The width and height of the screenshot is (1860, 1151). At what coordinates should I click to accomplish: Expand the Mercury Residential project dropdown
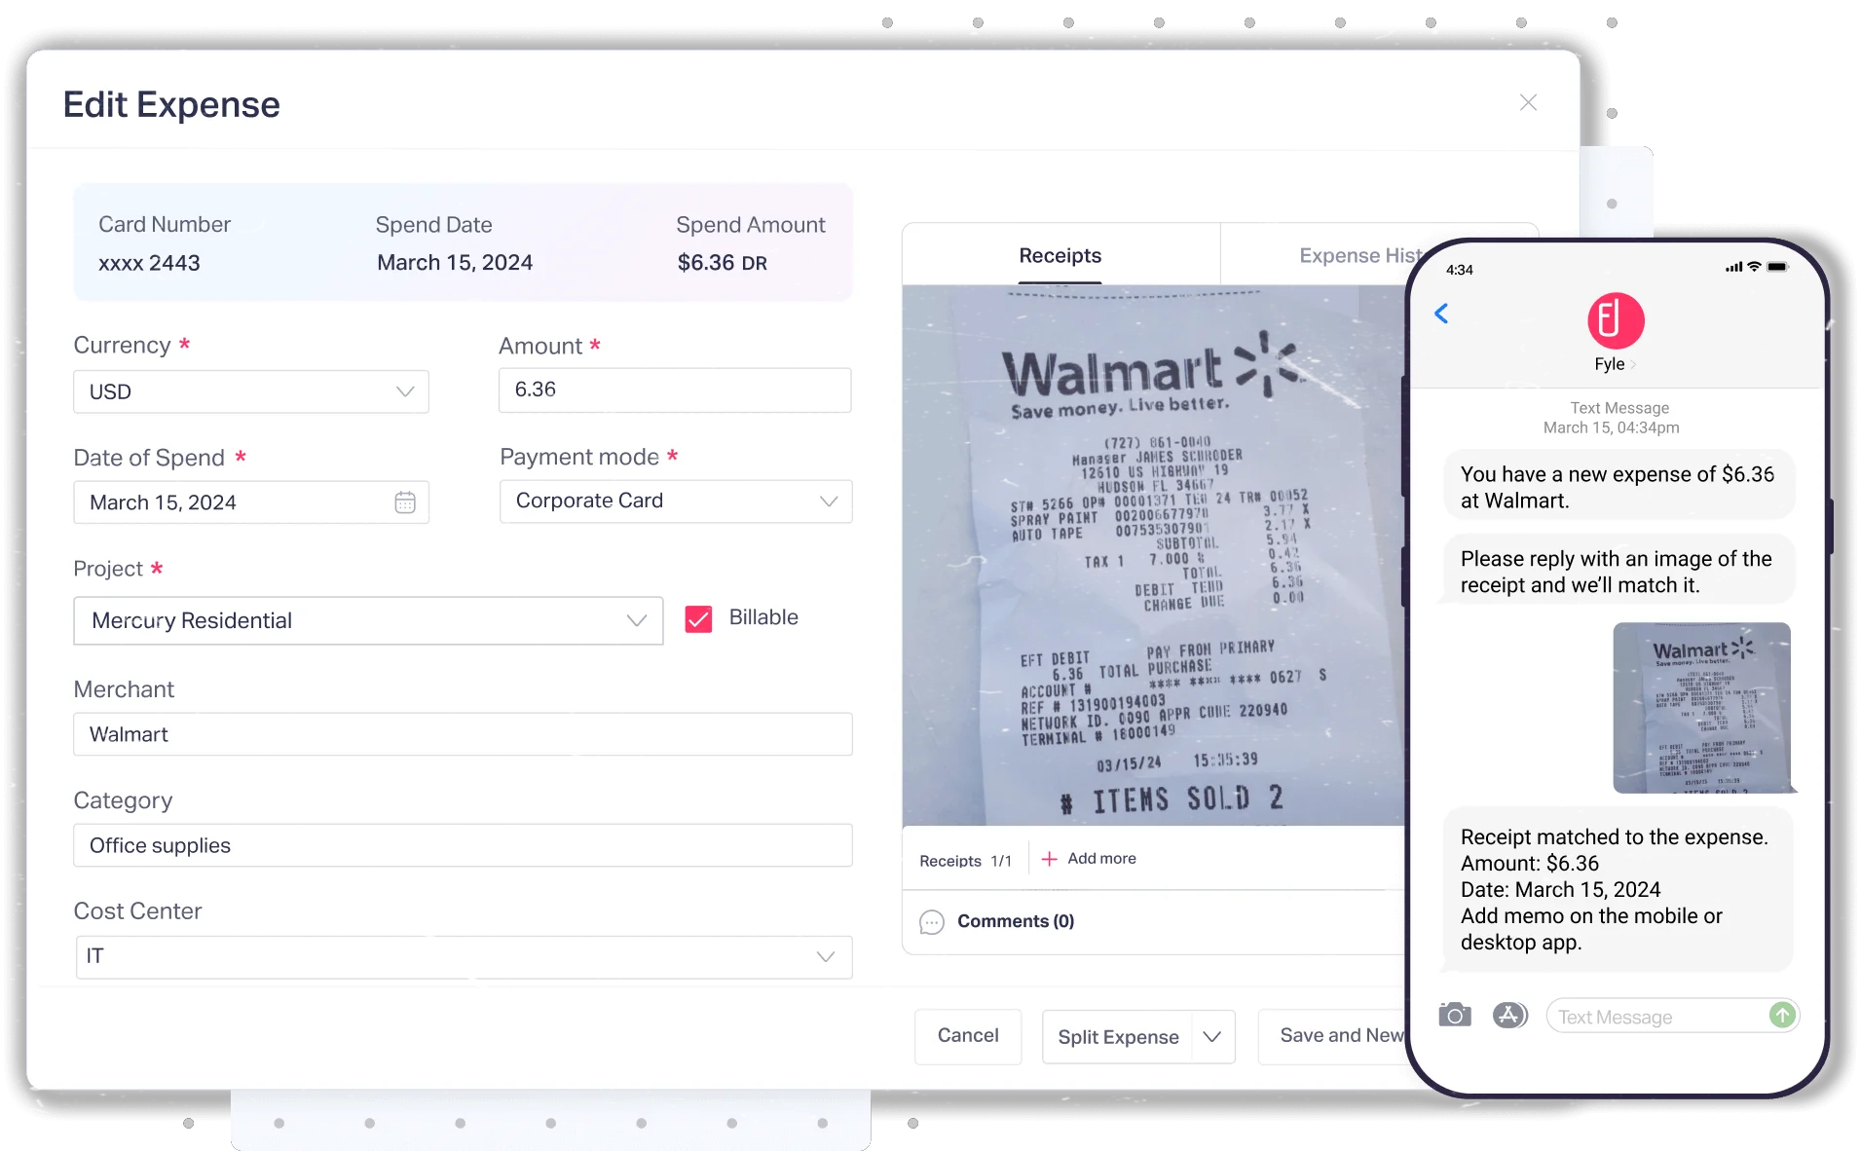click(368, 621)
